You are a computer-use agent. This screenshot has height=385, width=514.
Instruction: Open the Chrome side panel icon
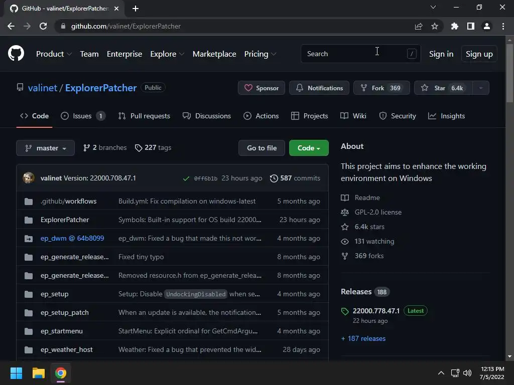point(470,26)
